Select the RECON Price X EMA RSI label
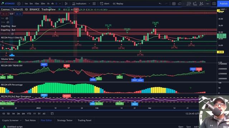 (12, 38)
